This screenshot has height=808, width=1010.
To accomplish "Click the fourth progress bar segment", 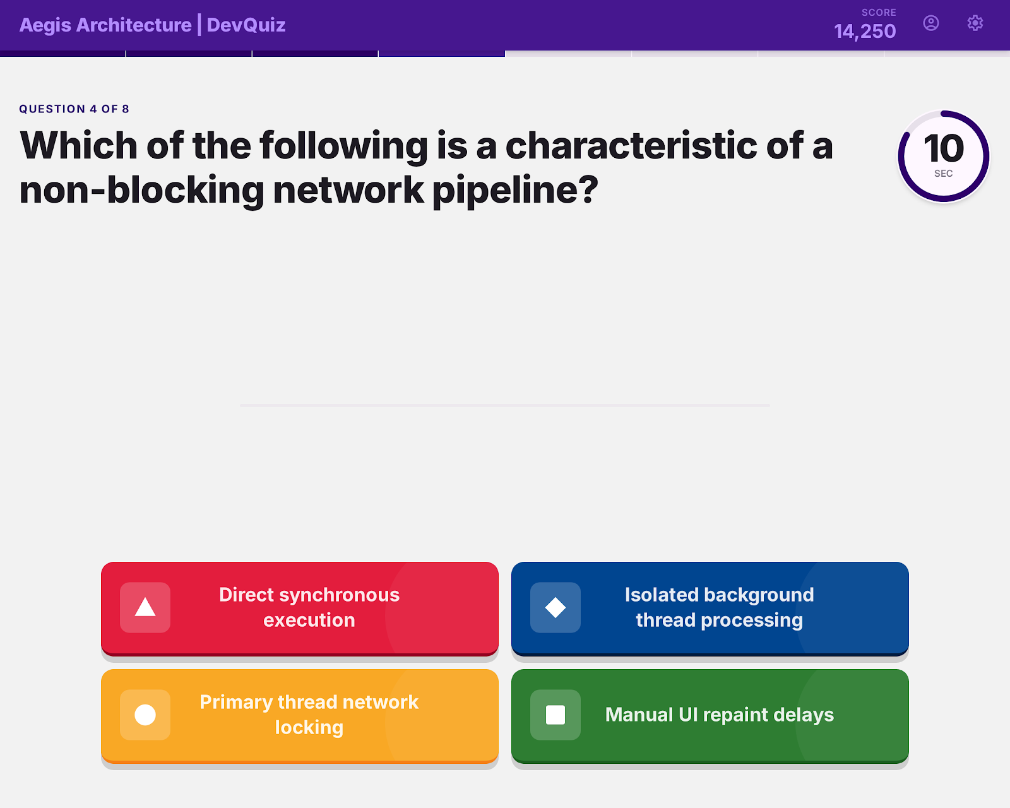I will click(x=442, y=54).
